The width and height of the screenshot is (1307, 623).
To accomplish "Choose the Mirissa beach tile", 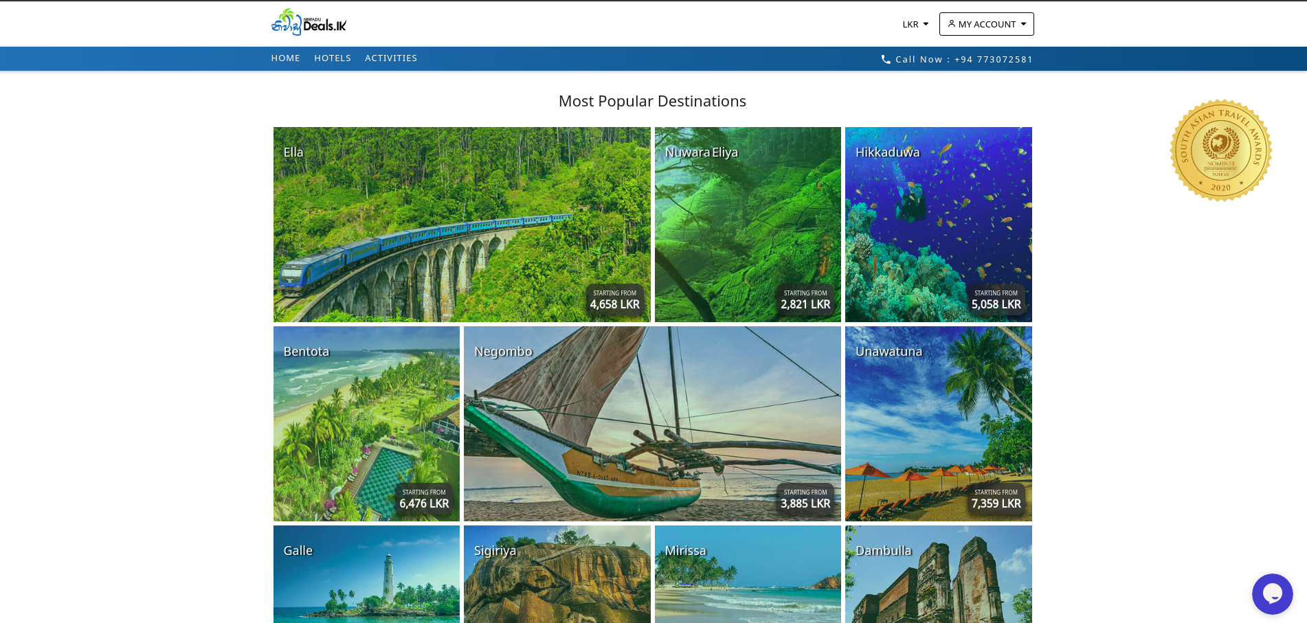I will pos(748,574).
